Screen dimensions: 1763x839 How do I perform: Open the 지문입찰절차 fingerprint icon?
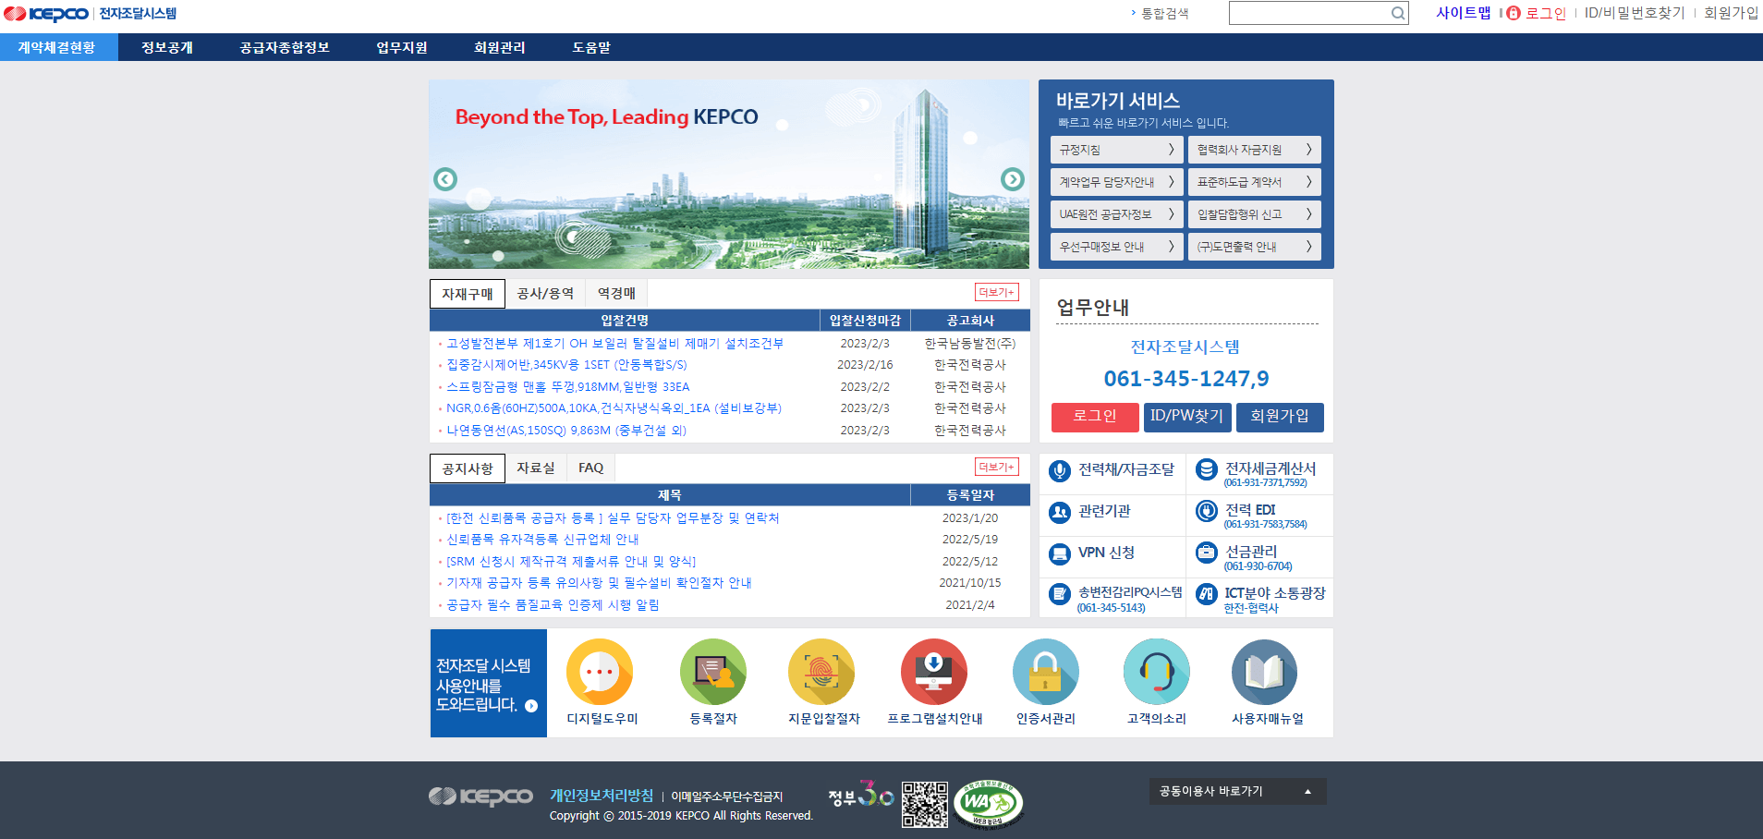[821, 672]
